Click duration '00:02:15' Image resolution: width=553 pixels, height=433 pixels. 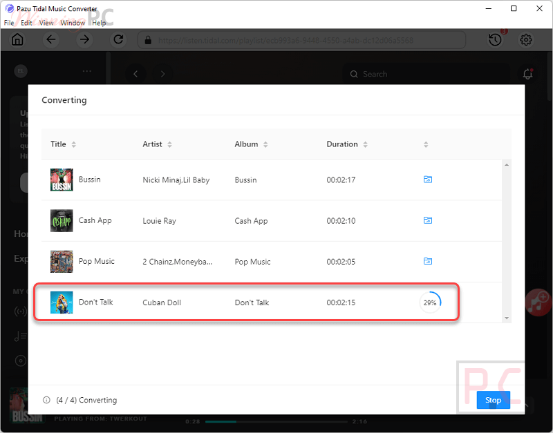point(341,302)
